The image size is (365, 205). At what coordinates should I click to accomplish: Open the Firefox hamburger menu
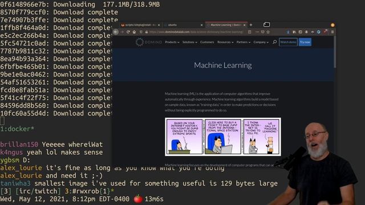point(332,32)
